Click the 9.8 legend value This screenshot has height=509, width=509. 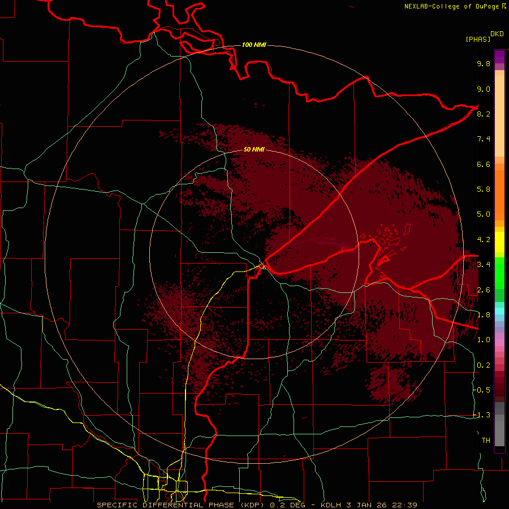(x=484, y=63)
